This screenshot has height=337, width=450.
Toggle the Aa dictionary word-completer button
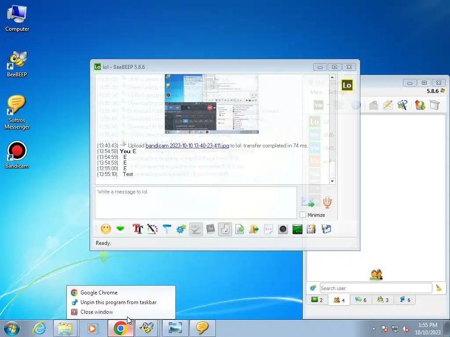point(210,229)
